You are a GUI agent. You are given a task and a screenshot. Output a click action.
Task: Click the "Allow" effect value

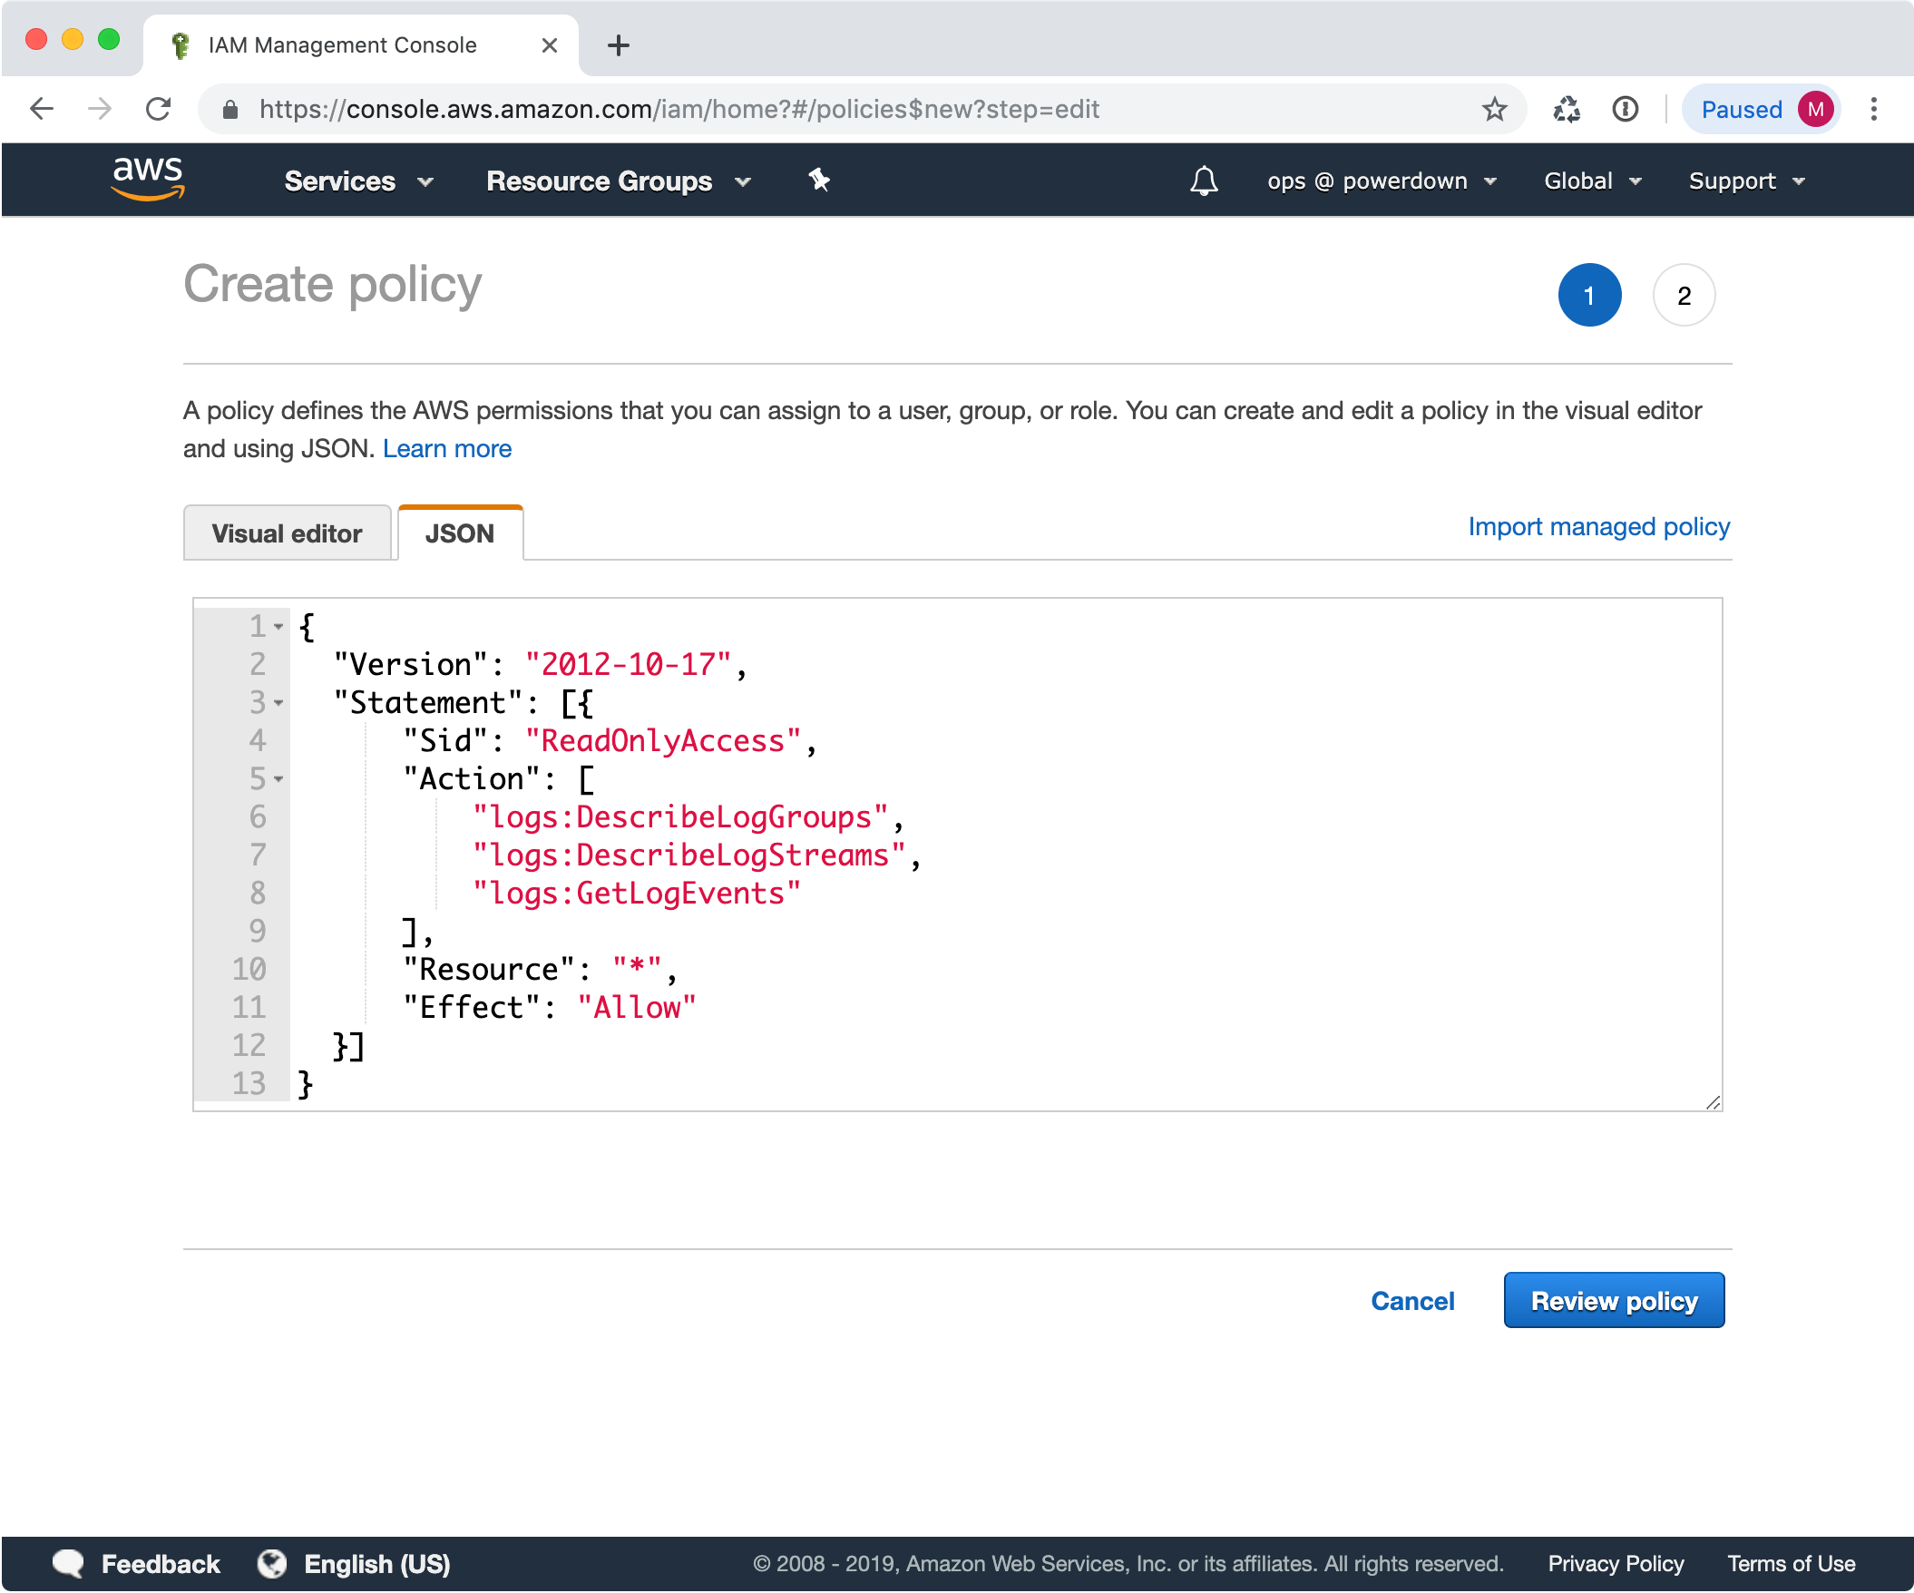637,1008
